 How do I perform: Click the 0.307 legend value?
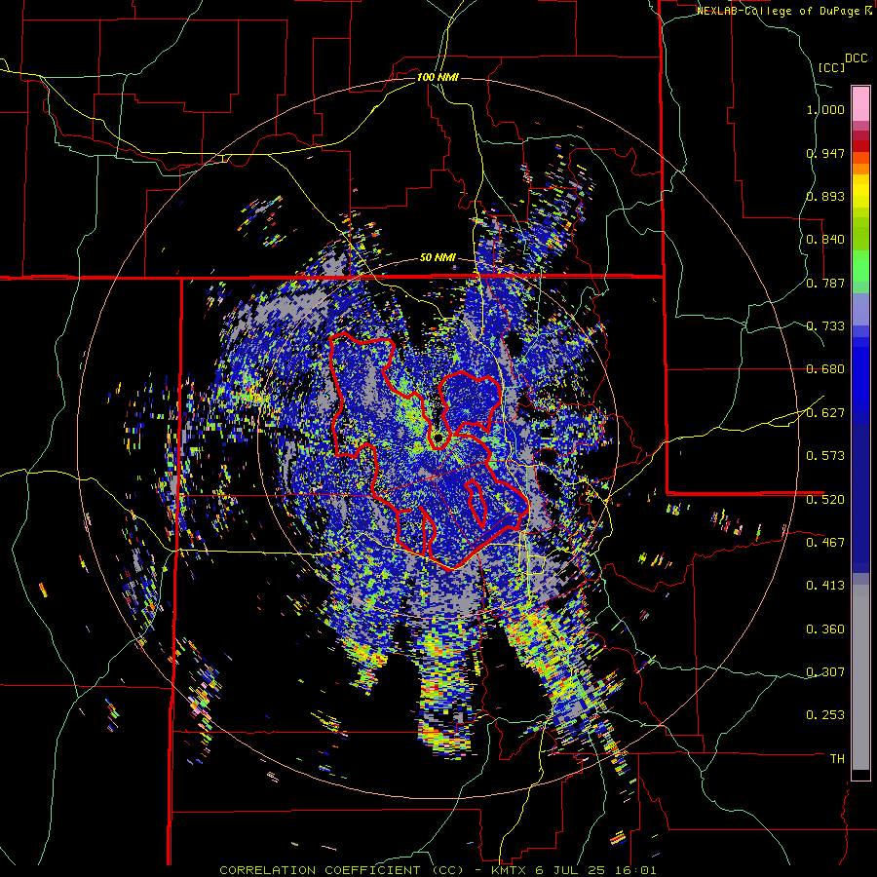pyautogui.click(x=825, y=671)
